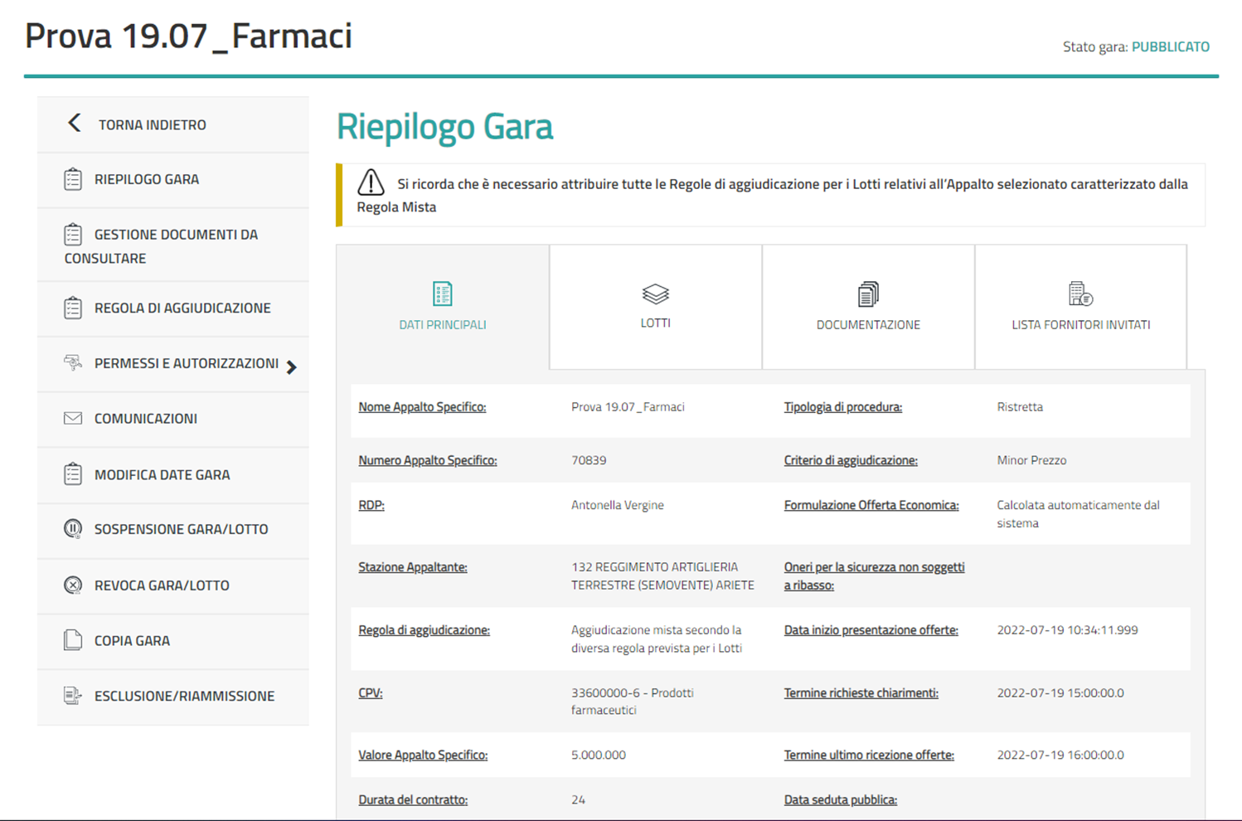This screenshot has height=821, width=1242.
Task: Click the Nome Appalto Specifico label link
Action: pos(422,407)
